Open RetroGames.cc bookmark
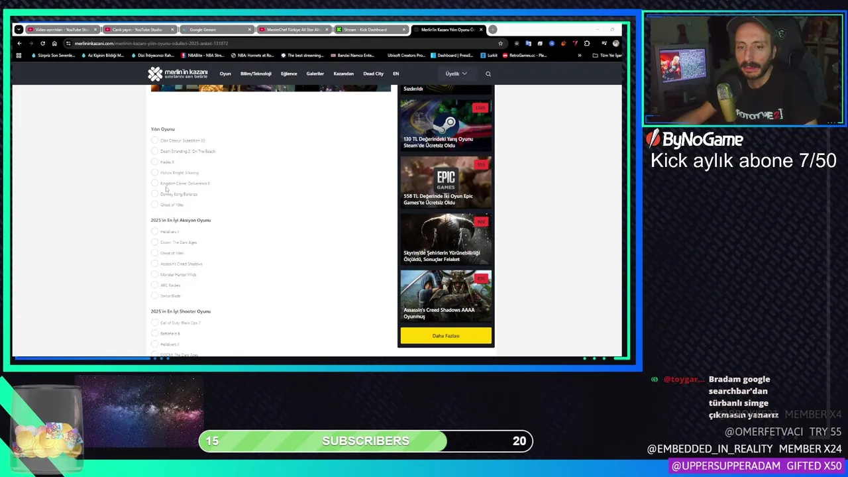Image resolution: width=848 pixels, height=477 pixels. 525,56
